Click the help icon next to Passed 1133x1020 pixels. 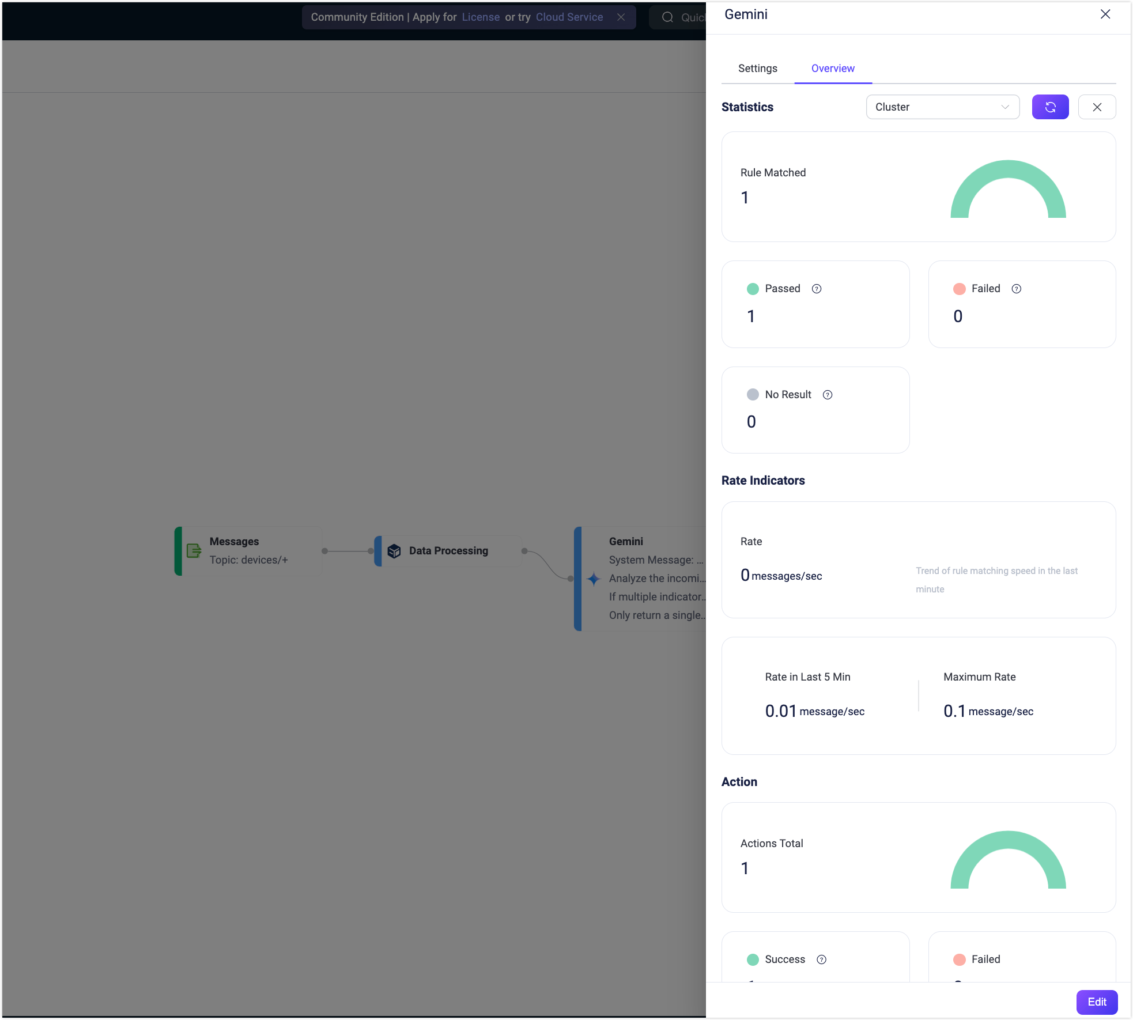click(x=817, y=289)
